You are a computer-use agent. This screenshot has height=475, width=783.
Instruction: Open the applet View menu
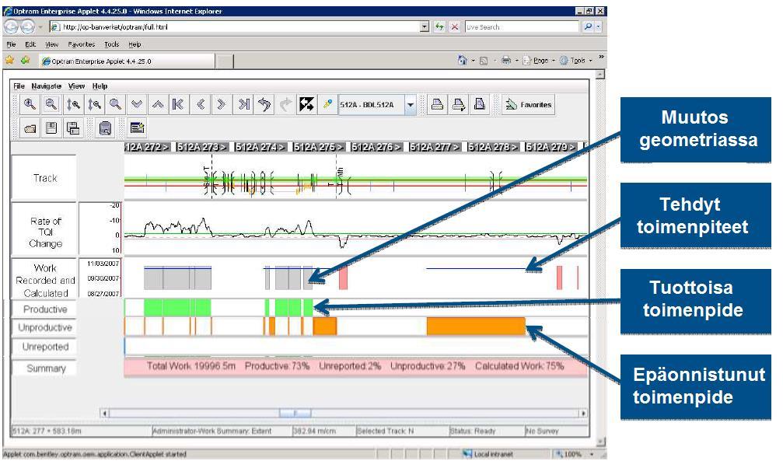coord(76,86)
